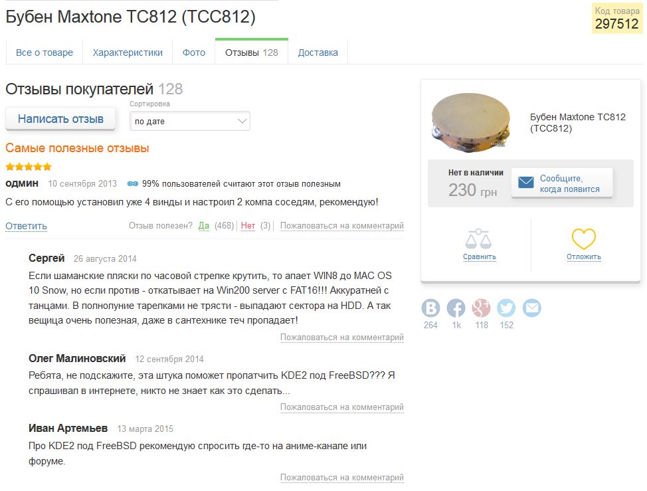Mark review helpful with 'Да'

coord(204,226)
